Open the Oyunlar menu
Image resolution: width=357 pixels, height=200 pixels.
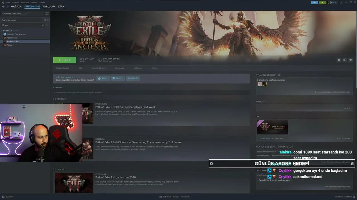pyautogui.click(x=34, y=2)
